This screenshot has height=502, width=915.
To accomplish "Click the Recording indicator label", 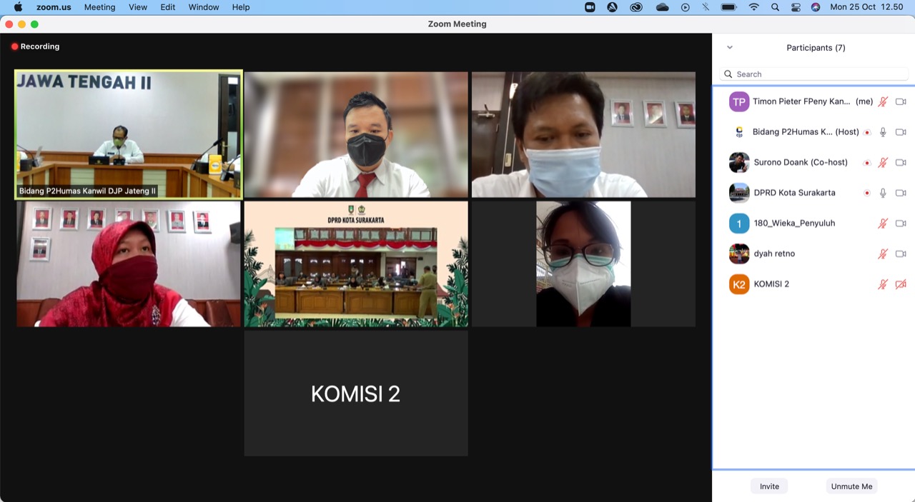I will coord(35,46).
